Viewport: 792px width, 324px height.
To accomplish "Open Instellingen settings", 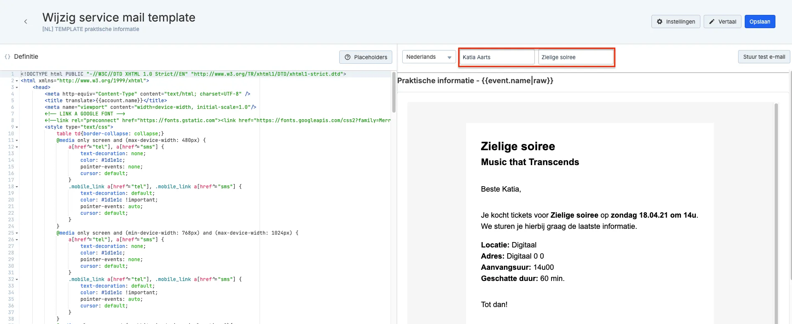I will [x=676, y=22].
